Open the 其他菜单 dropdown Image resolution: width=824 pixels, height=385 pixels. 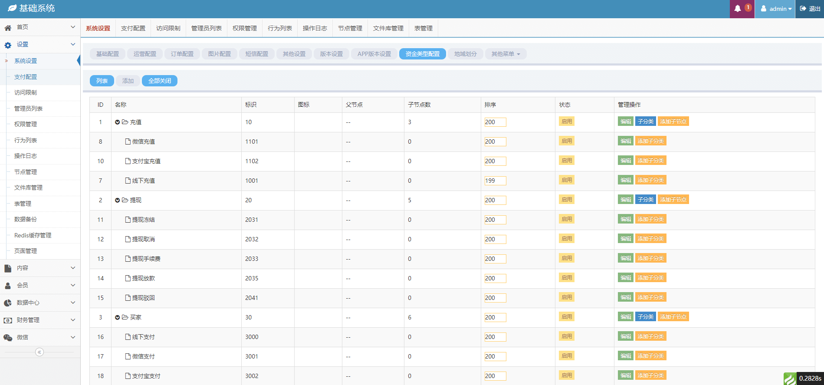506,54
